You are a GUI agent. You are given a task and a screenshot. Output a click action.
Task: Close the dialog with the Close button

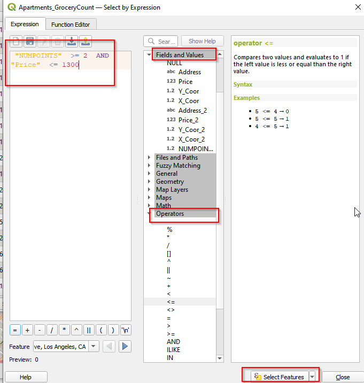coord(343,377)
